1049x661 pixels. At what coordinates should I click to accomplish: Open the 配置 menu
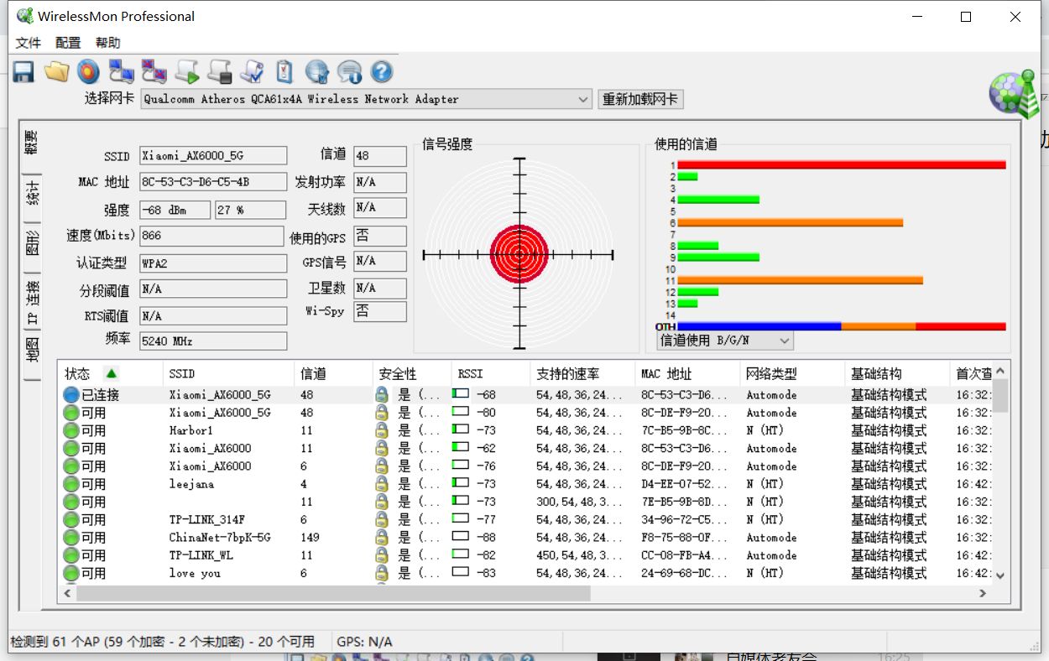coord(68,43)
